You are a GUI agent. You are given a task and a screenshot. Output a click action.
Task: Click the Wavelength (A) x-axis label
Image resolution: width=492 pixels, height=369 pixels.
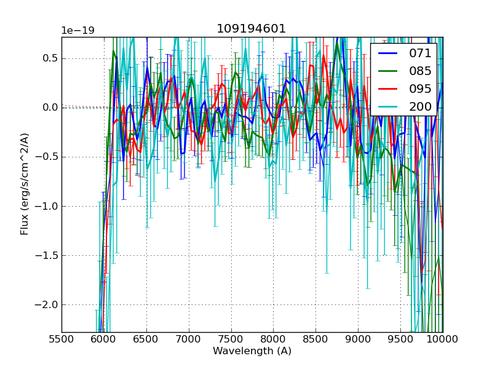[252, 351]
